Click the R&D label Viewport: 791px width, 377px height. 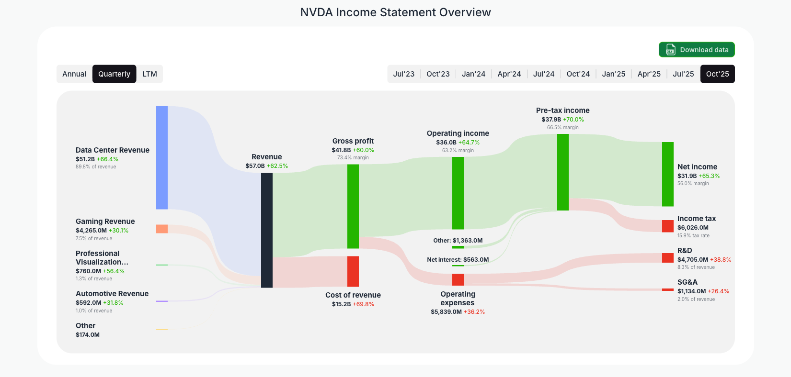point(685,251)
